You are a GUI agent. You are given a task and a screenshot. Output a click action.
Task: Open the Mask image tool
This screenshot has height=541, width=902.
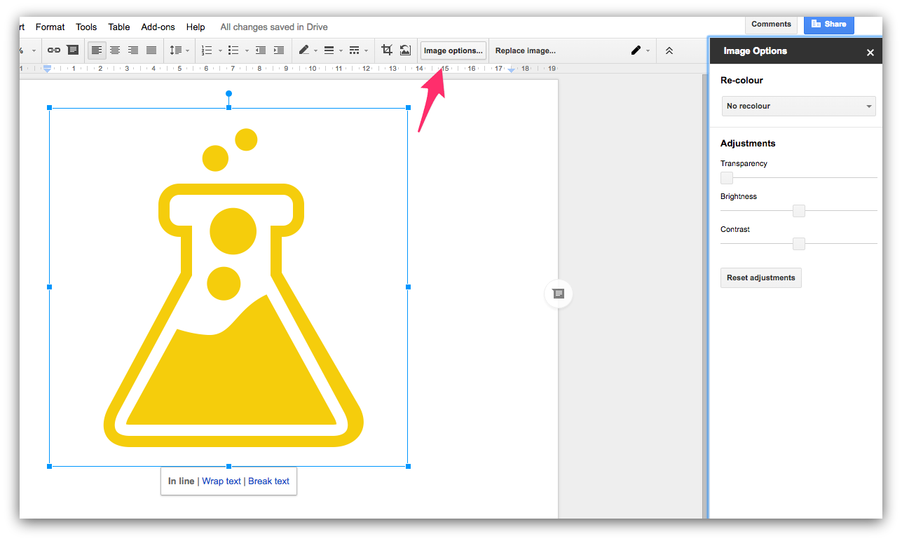[x=405, y=50]
